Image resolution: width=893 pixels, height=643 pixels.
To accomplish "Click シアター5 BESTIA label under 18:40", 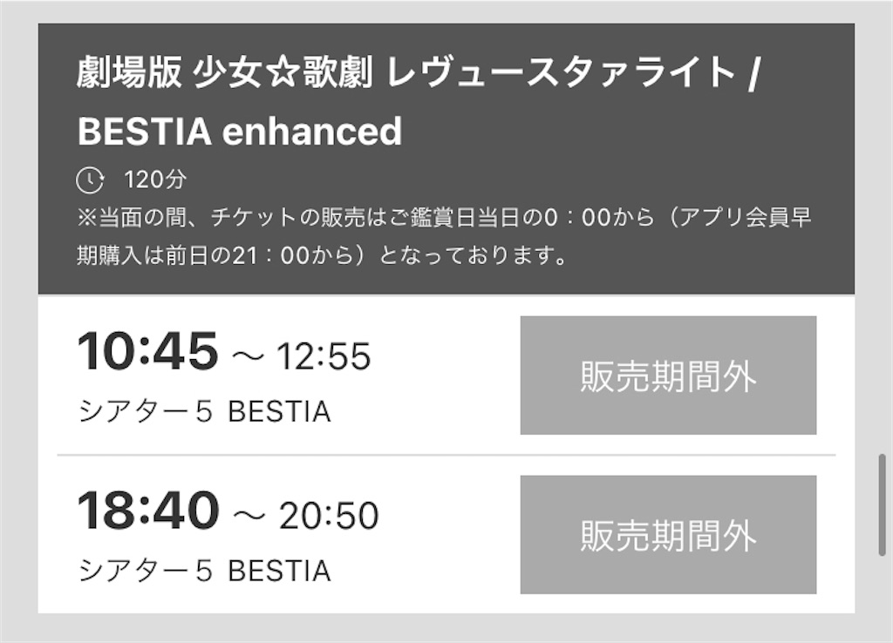I will [204, 571].
